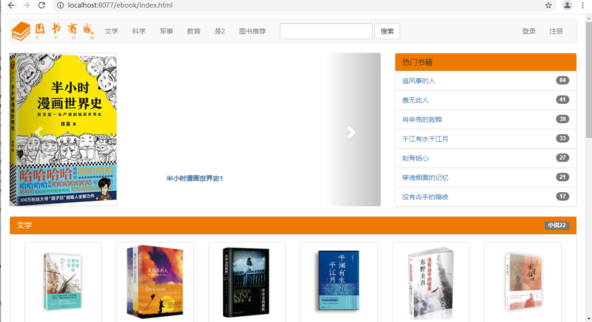Screen dimensions: 592x322
Task: Reload the page with the refresh icon
Action: [x=42, y=6]
